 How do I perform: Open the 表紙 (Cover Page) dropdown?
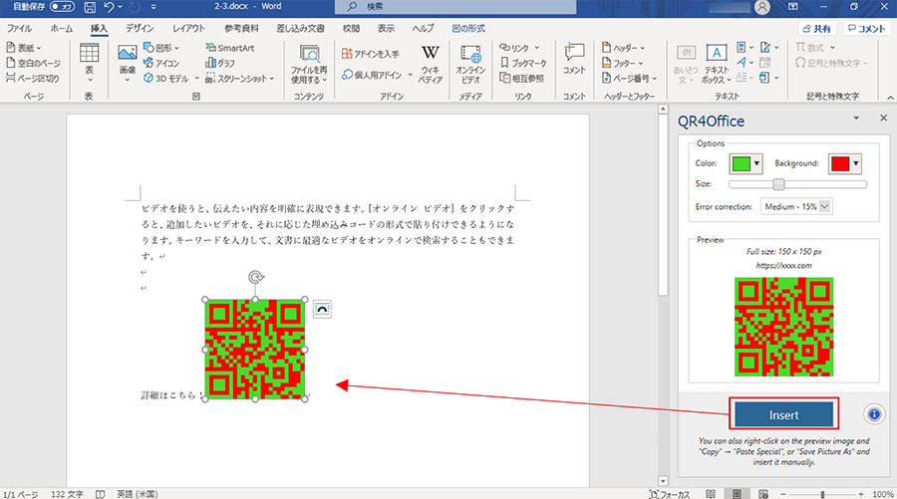(24, 48)
